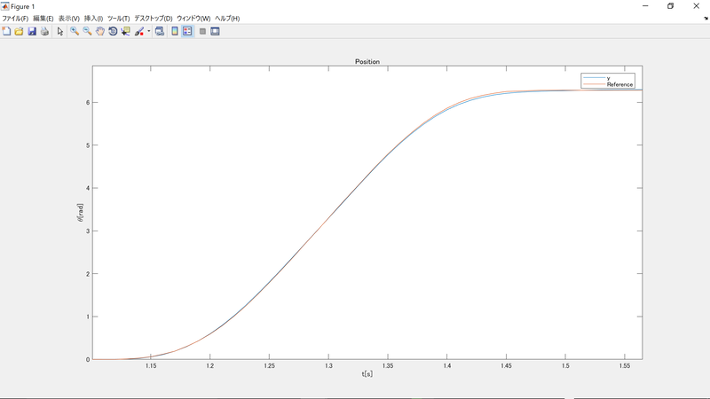Open the 挿入(I) menu
The height and width of the screenshot is (399, 710).
coord(93,19)
